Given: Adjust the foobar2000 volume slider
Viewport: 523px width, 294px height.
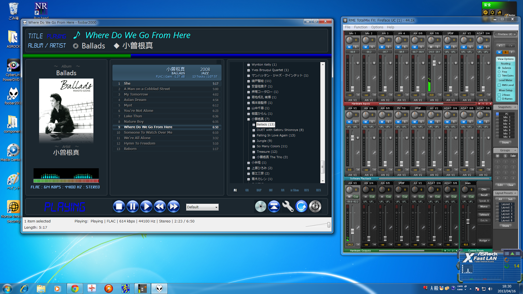Looking at the screenshot, I should pos(329,225).
